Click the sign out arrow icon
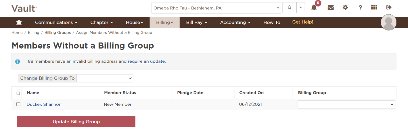Image resolution: width=408 pixels, height=131 pixels. [389, 7]
